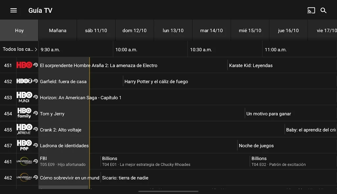Select the HBO channel 451 logo
337x194 pixels.
(24, 65)
